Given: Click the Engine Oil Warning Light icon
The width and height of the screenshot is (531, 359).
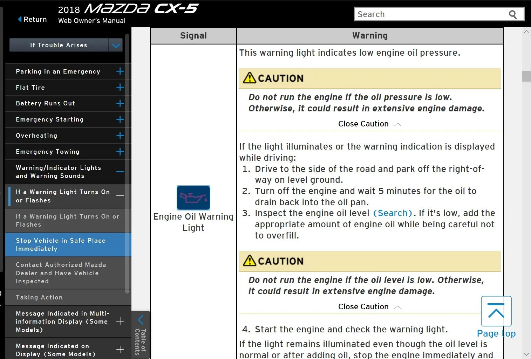Looking at the screenshot, I should pos(193,198).
